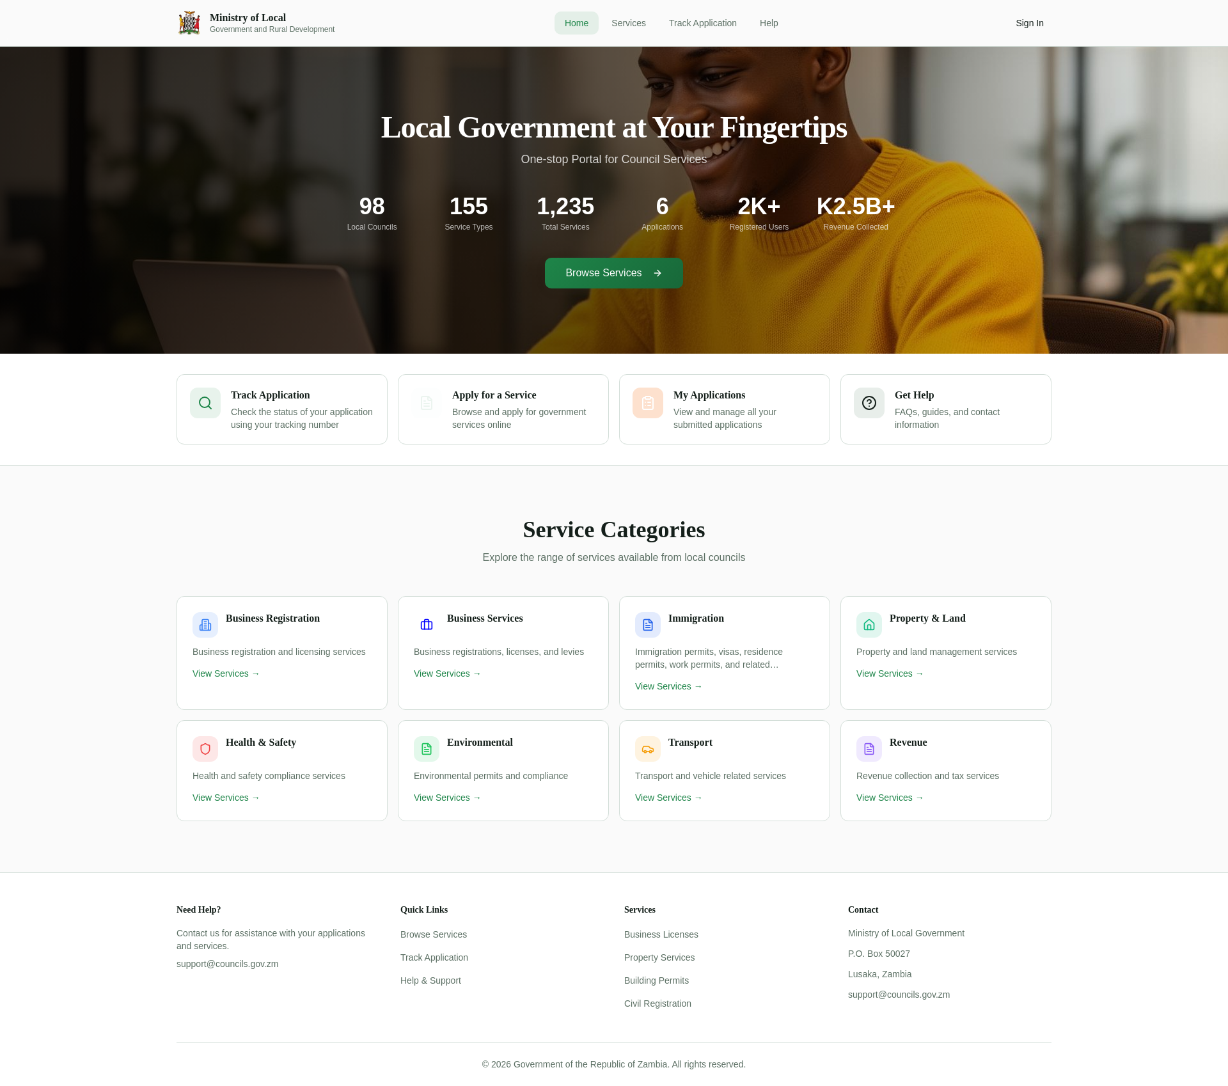This screenshot has height=1086, width=1228.
Task: Click footer Browse Services quick link
Action: 434,934
